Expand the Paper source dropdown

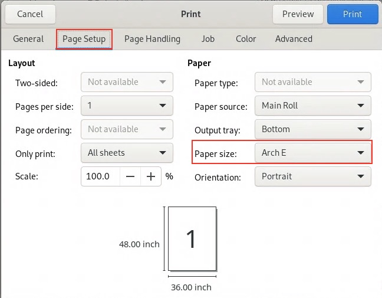[312, 106]
